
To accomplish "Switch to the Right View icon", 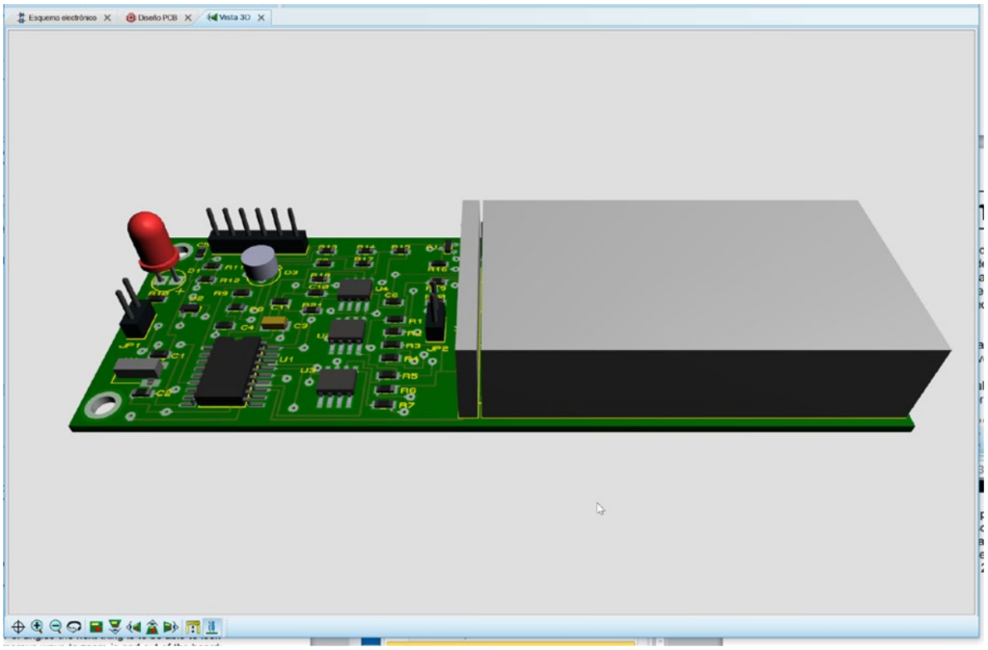I will [170, 625].
